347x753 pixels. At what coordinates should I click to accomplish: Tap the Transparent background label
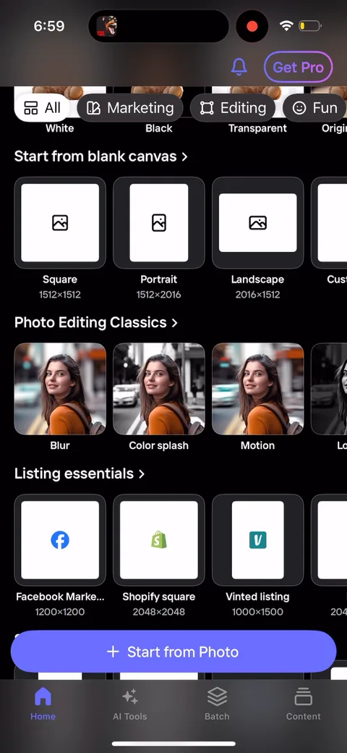click(x=258, y=128)
